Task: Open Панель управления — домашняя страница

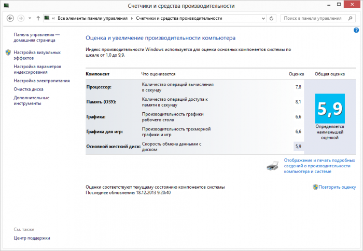Action: coord(37,37)
